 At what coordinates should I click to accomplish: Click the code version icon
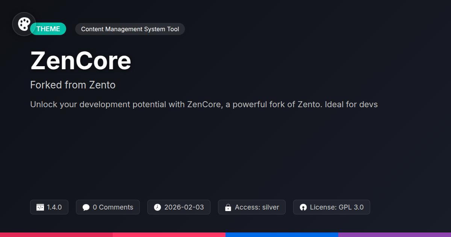point(40,207)
